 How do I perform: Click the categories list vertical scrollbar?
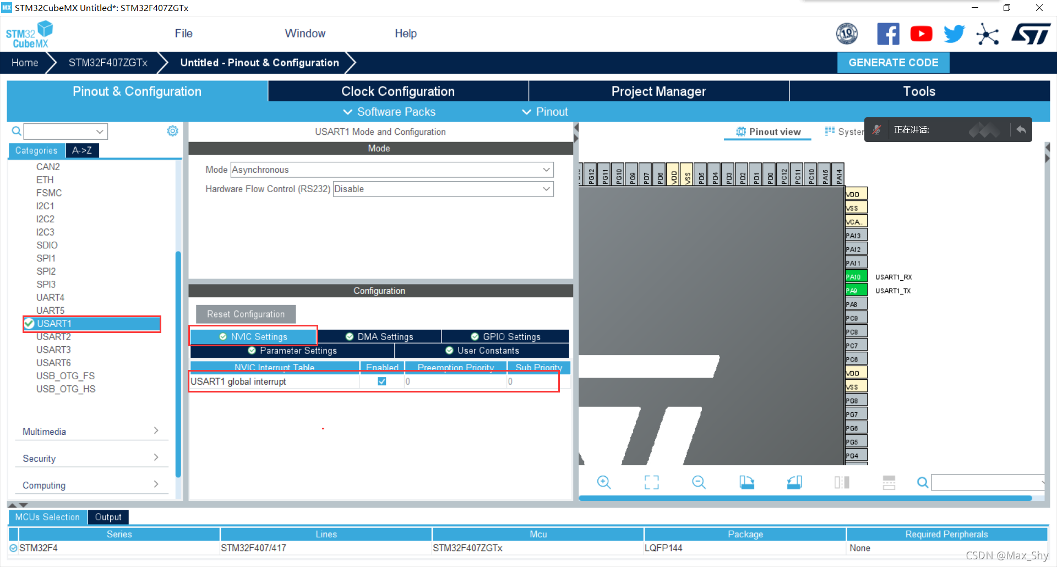(178, 363)
